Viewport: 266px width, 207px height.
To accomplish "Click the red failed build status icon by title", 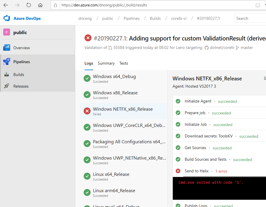I will pos(88,38).
